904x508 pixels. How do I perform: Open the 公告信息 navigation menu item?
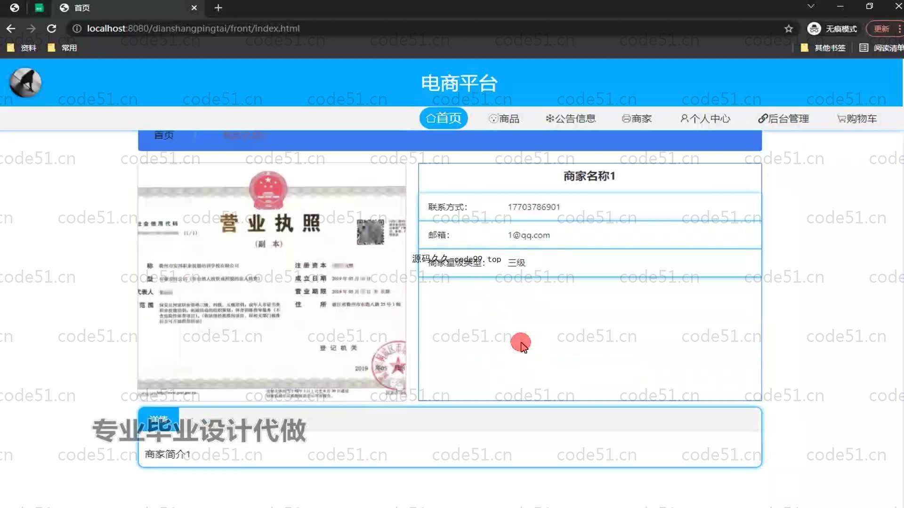tap(571, 119)
